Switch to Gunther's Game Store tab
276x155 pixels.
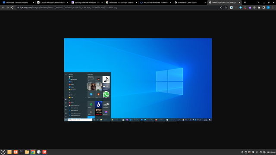(190, 3)
